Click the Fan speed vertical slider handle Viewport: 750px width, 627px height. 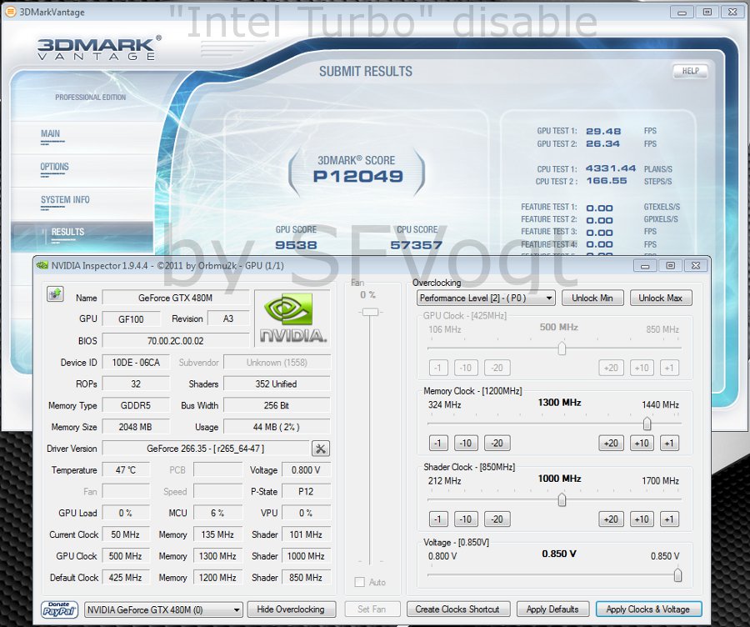coord(370,312)
